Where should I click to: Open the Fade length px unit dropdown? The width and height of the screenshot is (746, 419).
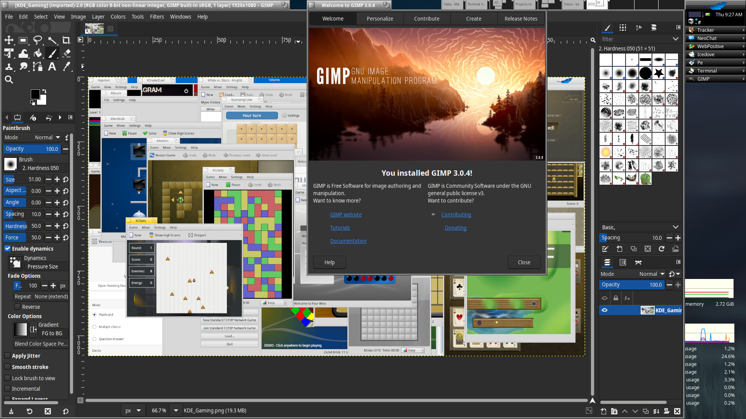click(63, 286)
